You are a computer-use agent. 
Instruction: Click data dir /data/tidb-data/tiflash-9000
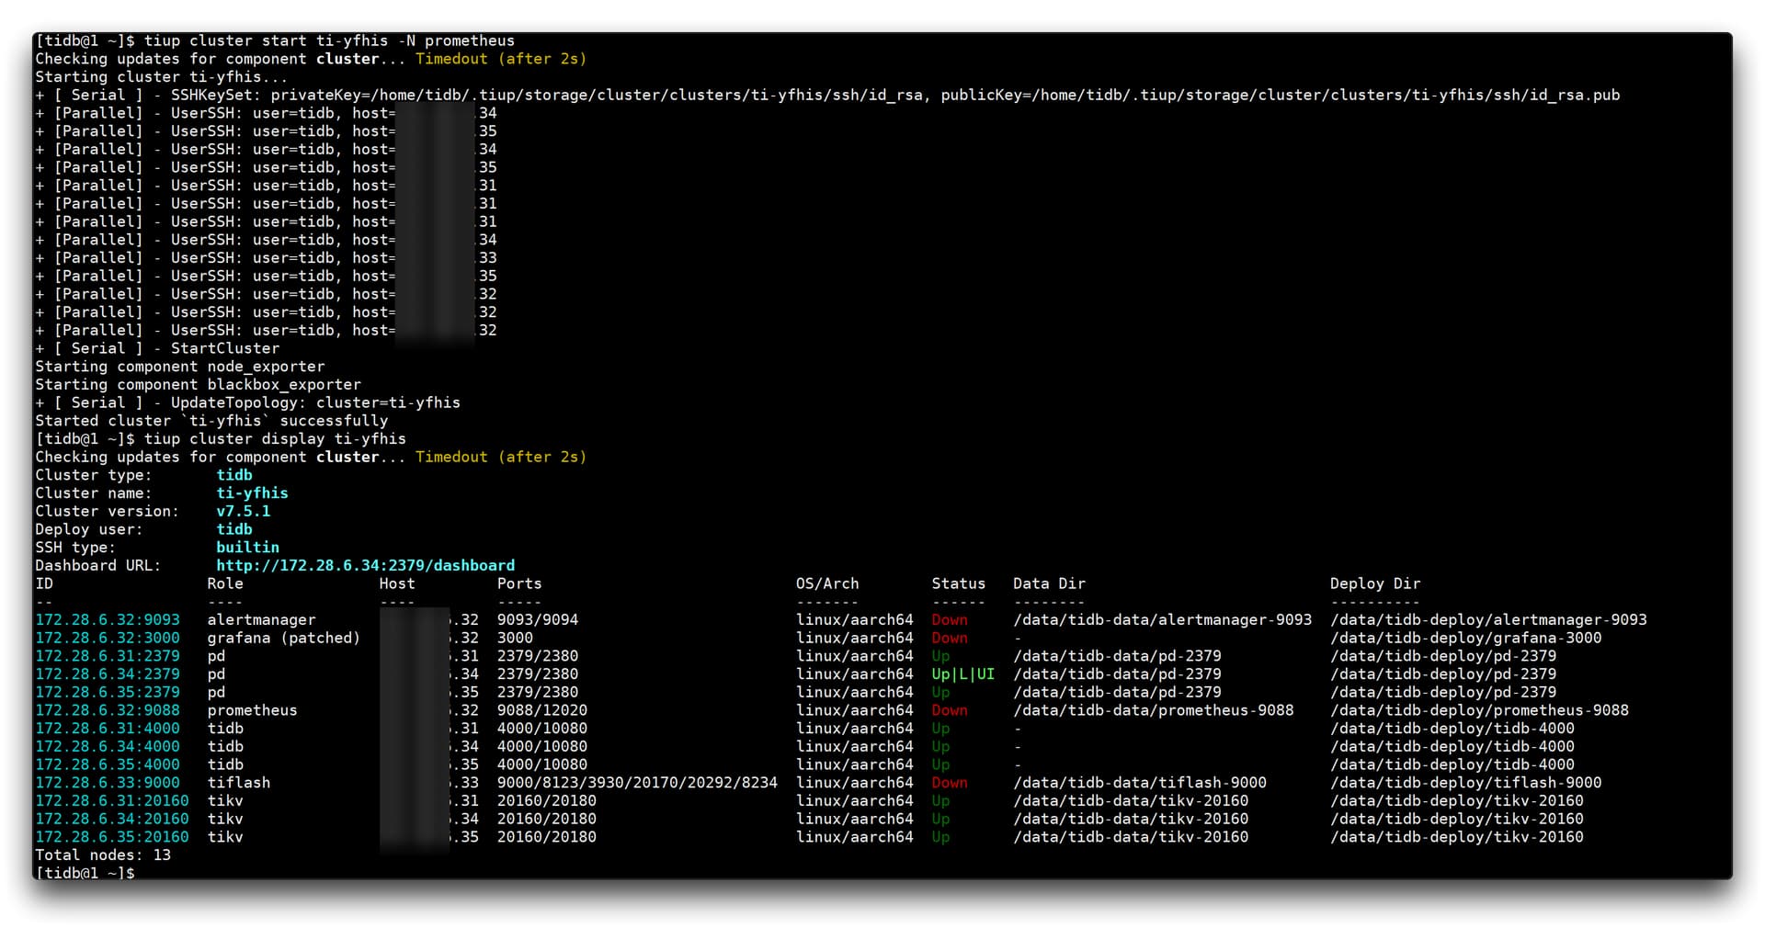point(1140,782)
